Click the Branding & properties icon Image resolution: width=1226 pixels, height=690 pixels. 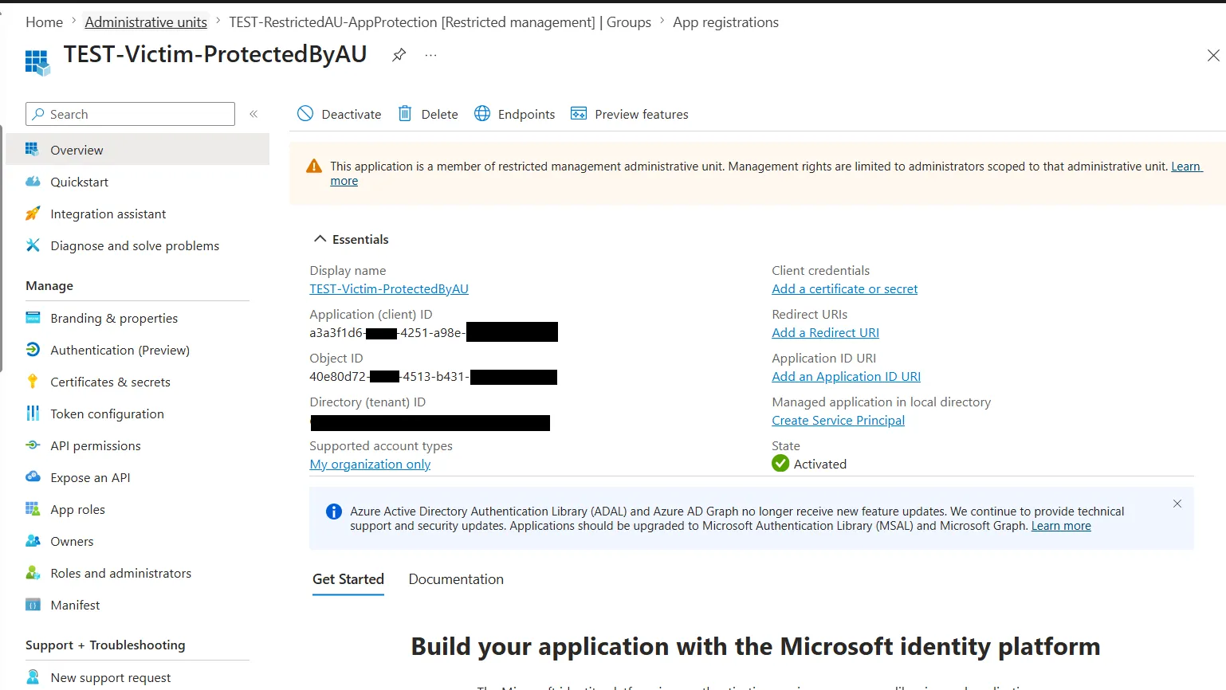click(33, 317)
